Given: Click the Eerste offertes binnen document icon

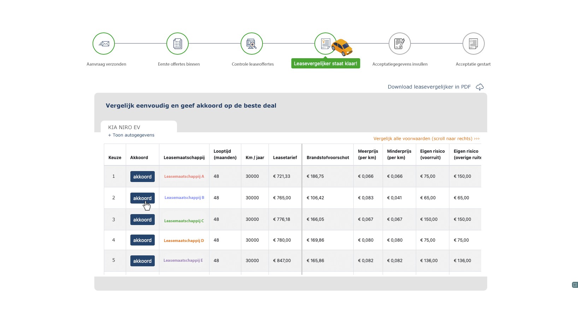Looking at the screenshot, I should click(177, 44).
